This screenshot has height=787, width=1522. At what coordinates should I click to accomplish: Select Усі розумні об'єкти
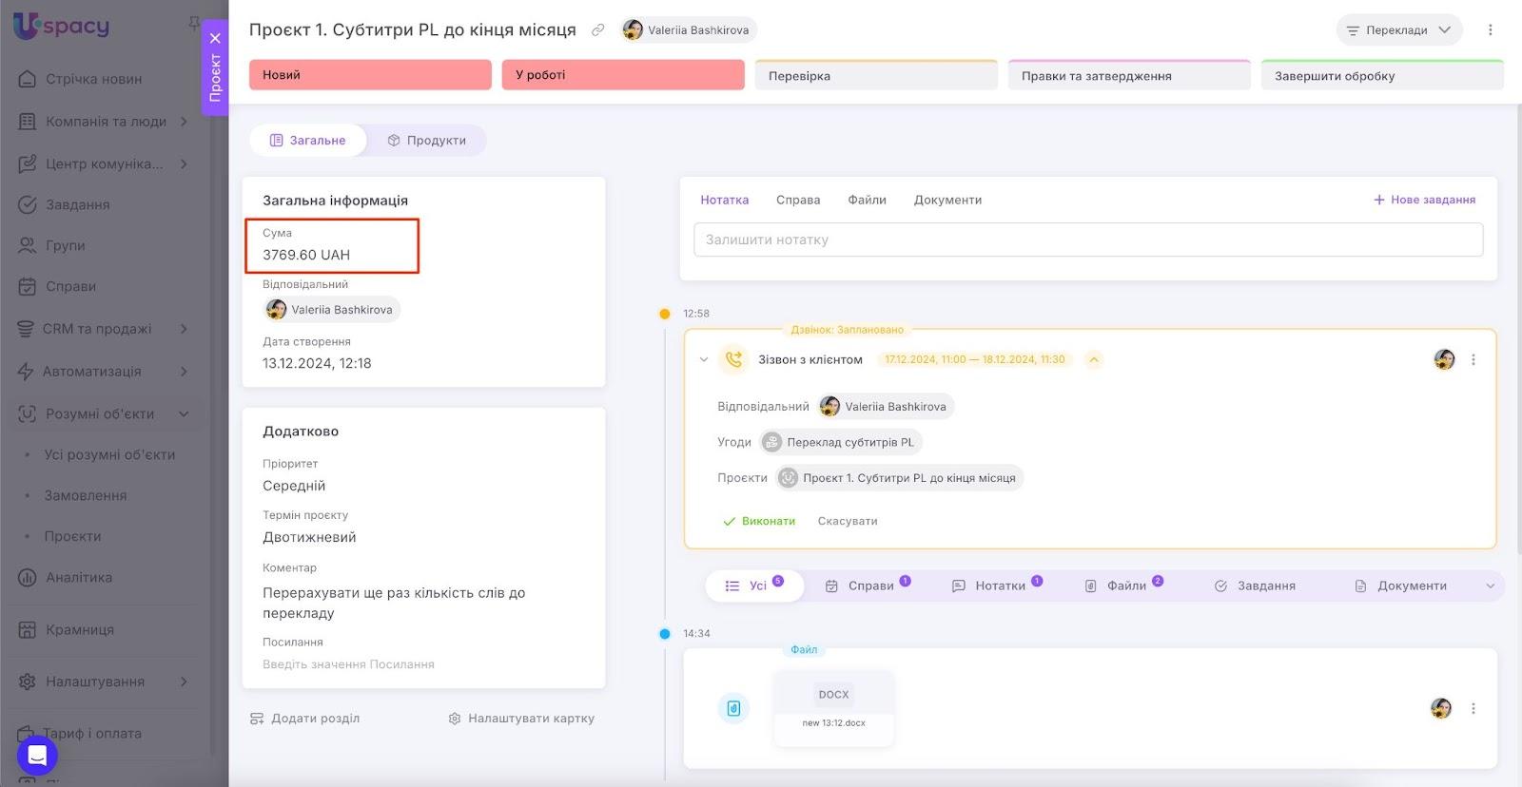(x=109, y=454)
